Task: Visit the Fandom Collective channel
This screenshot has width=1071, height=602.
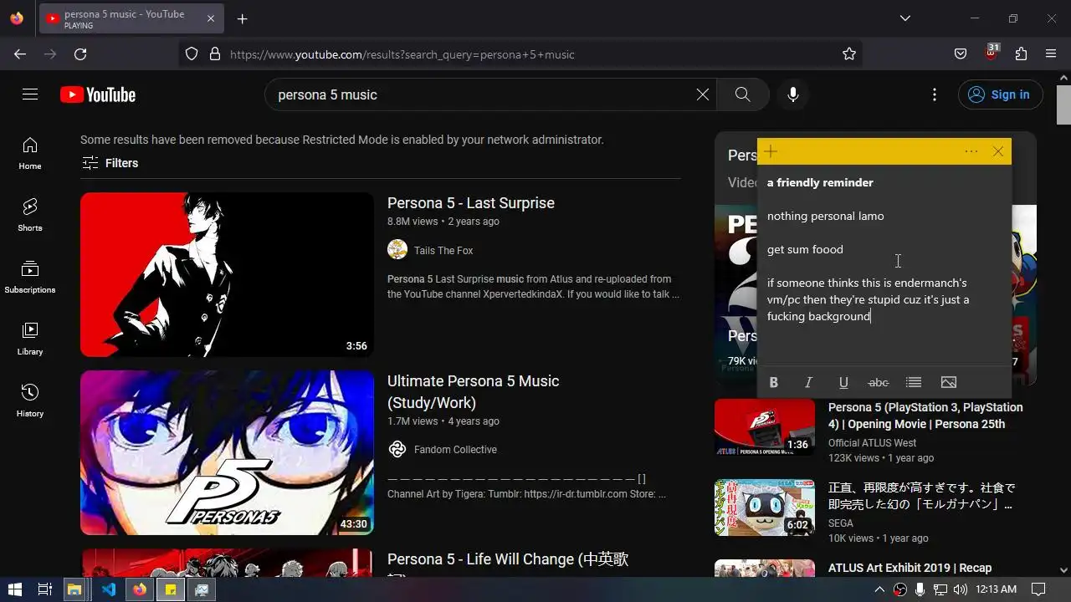Action: pos(455,450)
